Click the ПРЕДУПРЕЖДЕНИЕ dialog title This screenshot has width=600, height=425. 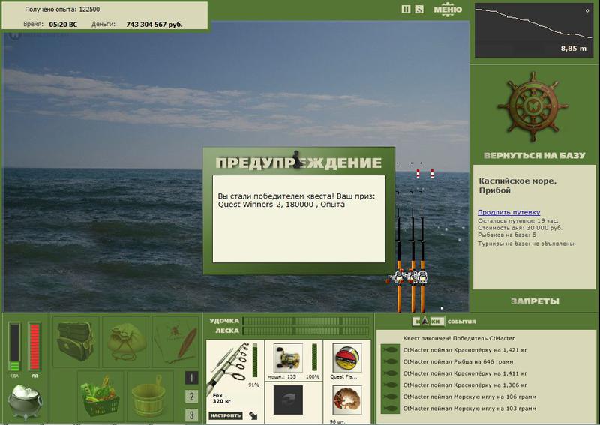click(298, 163)
